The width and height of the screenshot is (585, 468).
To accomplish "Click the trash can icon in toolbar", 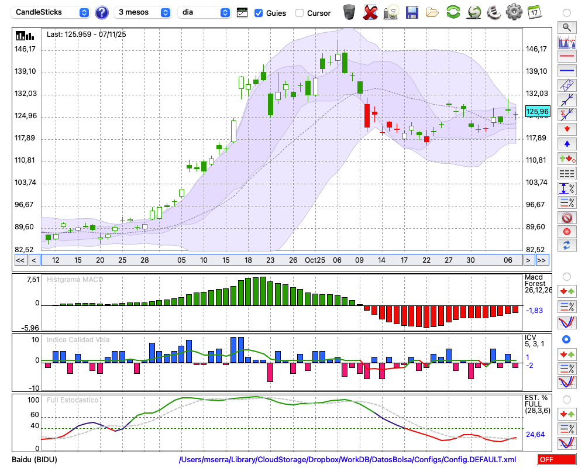I will point(349,12).
